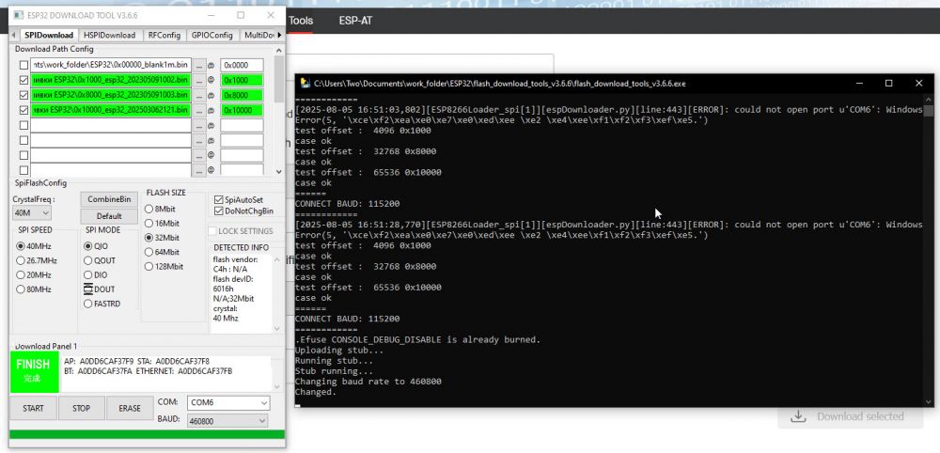
Task: Click ESP32 Download Tool title bar icon
Action: click(19, 15)
